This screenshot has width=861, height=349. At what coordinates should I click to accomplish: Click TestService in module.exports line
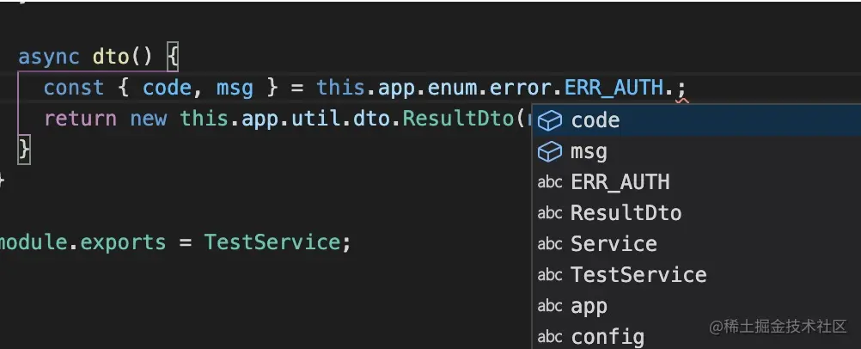coord(273,242)
